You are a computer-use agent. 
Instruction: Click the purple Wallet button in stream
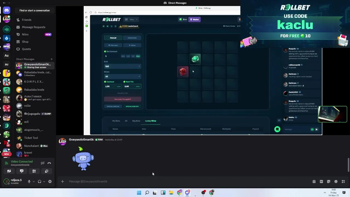point(195,19)
